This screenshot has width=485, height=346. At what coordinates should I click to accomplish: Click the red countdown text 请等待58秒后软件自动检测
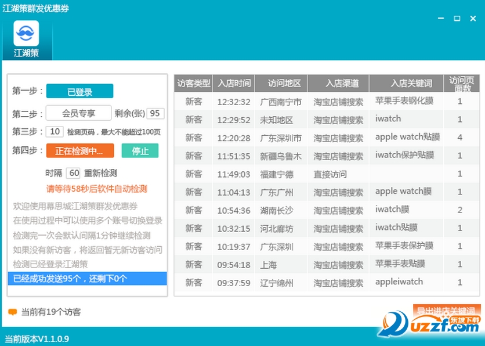[96, 189]
